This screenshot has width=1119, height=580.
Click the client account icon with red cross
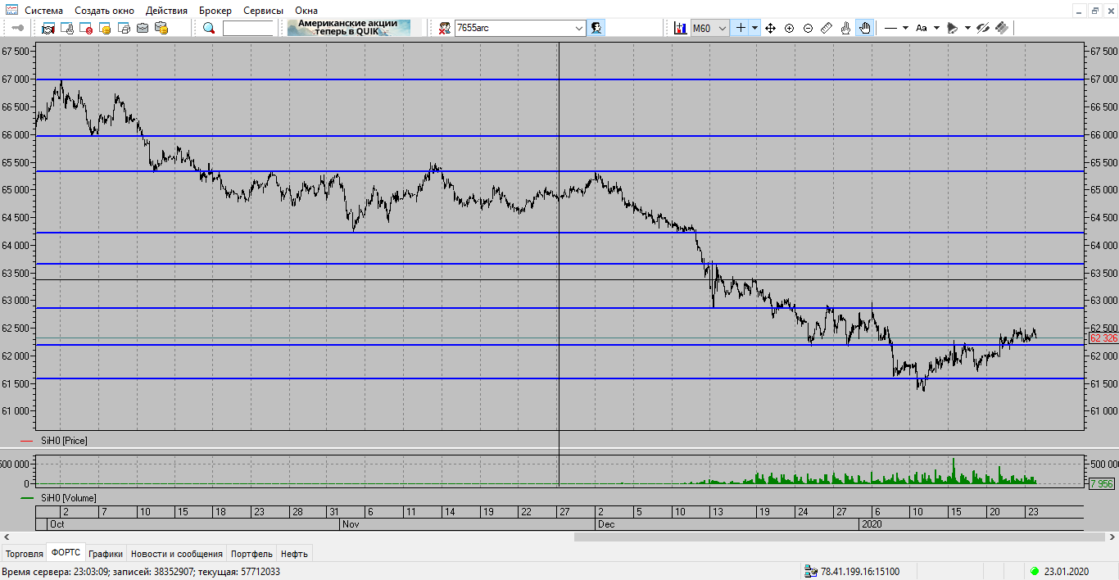pos(444,28)
